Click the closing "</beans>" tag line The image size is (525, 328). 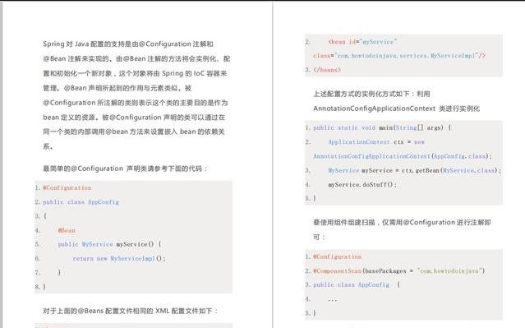(x=327, y=70)
